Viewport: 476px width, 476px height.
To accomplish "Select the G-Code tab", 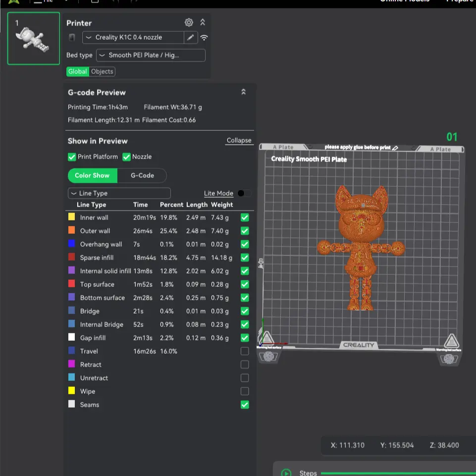I will [142, 175].
